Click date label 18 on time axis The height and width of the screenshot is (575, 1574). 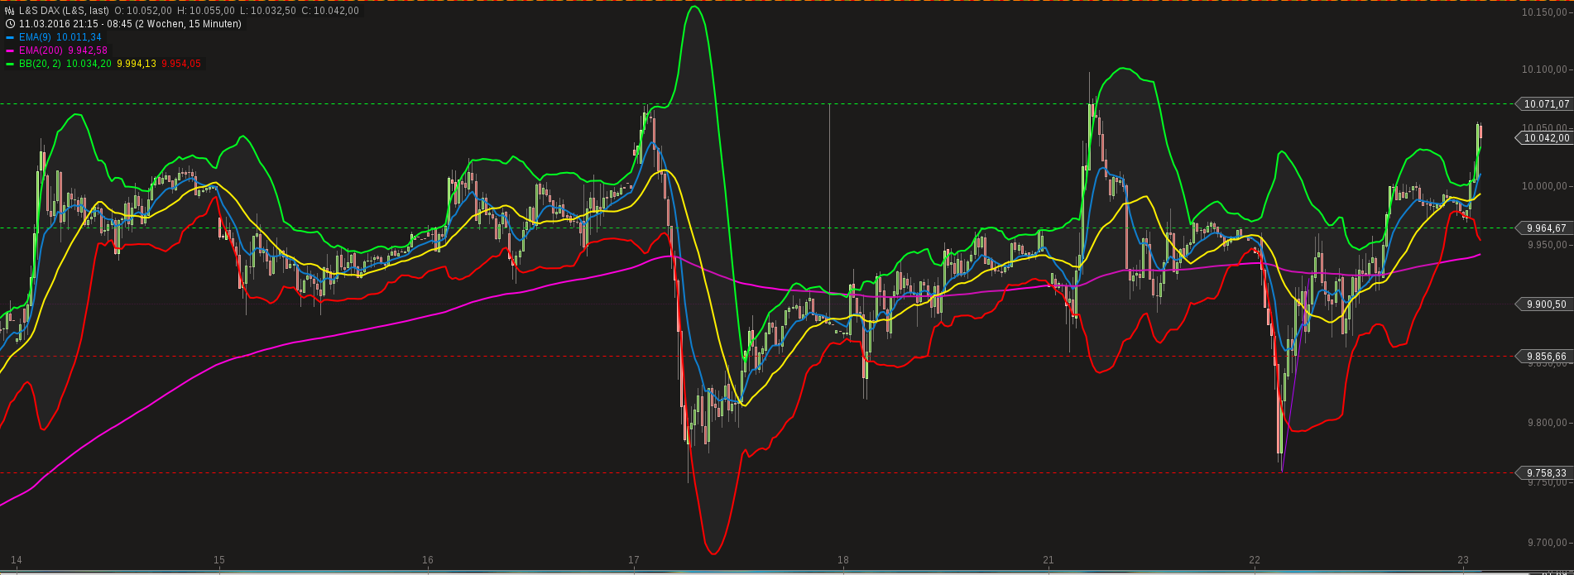[x=842, y=560]
